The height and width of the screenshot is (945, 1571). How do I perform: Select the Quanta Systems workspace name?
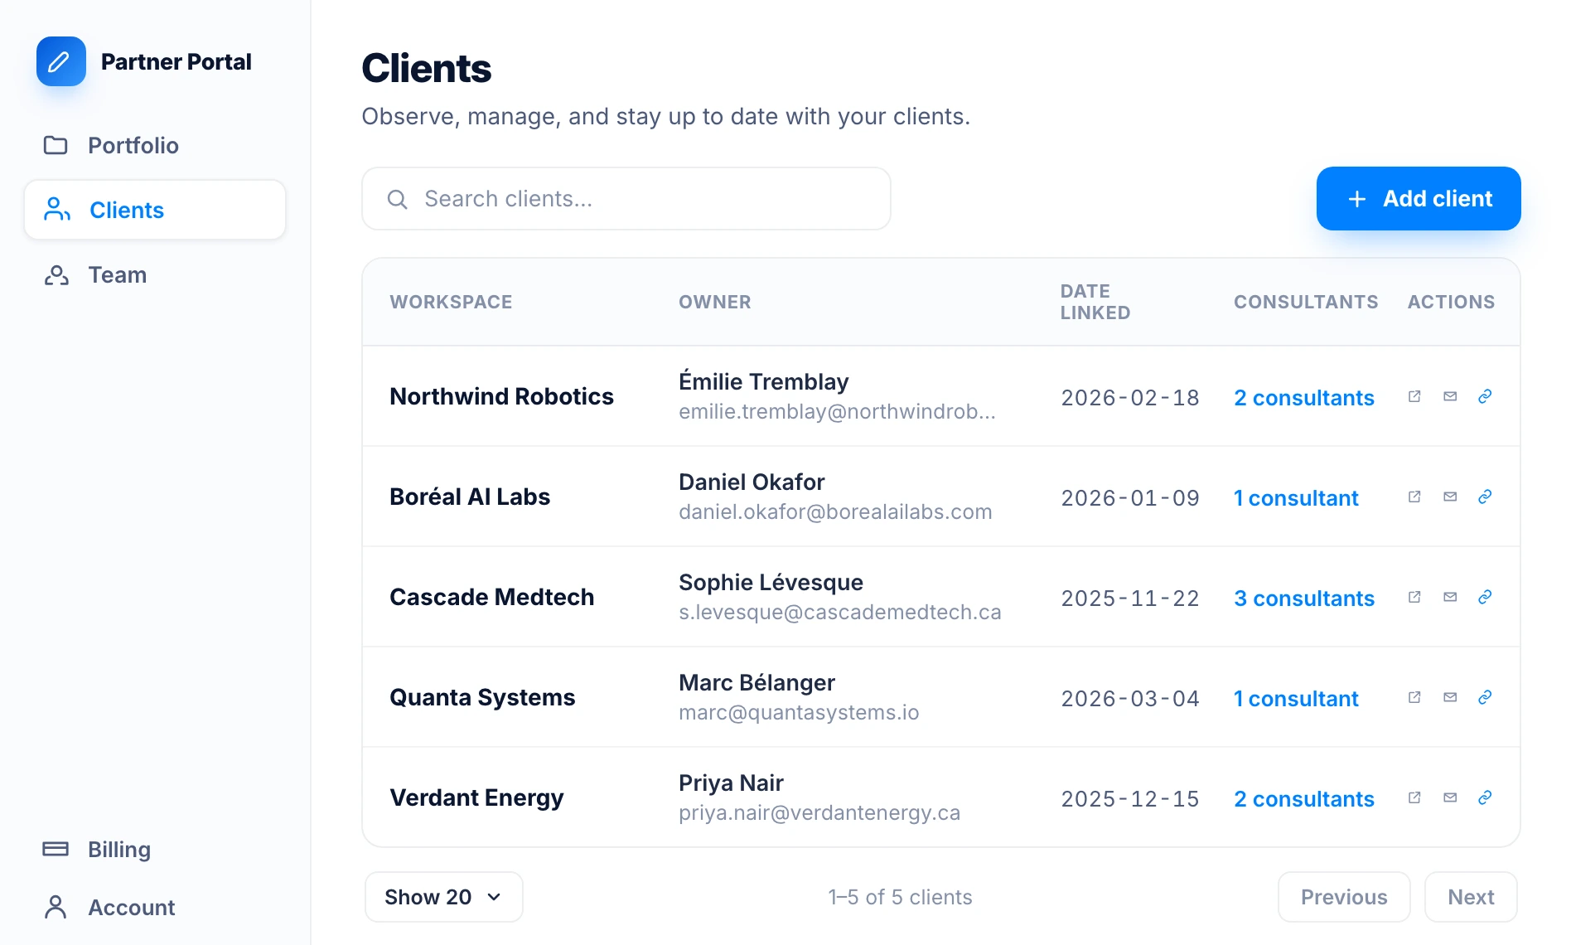coord(482,697)
